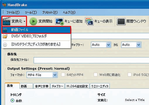Click the キューに追加 add-to-queue icon
149x105 pixels.
[x=59, y=21]
